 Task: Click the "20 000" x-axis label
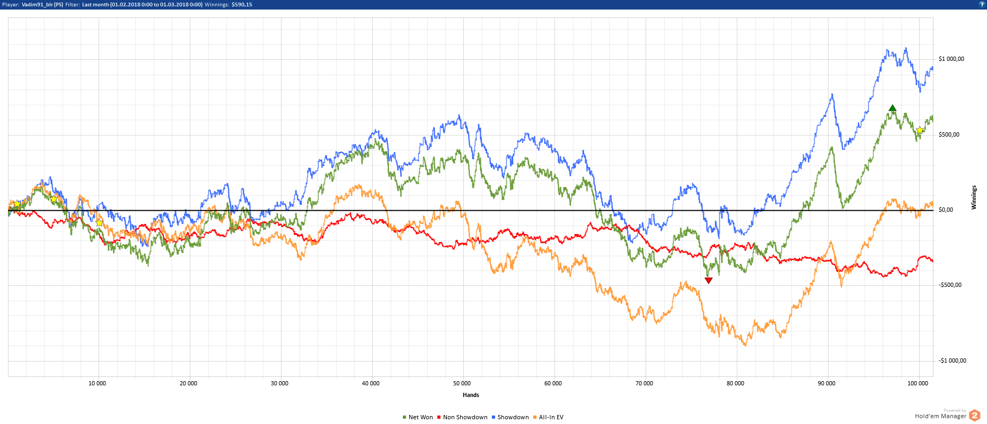coord(188,383)
